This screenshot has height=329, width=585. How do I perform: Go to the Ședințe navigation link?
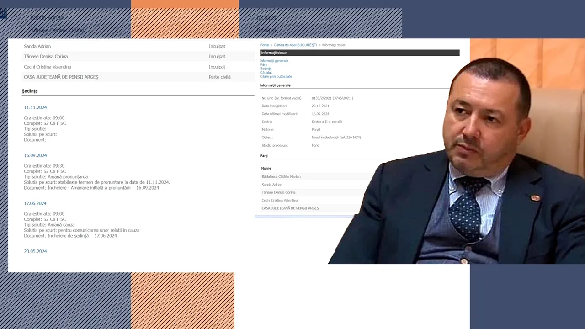[x=266, y=69]
